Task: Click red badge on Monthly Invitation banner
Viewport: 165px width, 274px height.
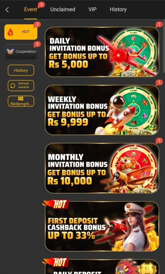Action: [159, 140]
